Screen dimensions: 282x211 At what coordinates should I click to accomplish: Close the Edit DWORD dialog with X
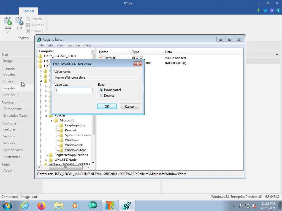click(138, 64)
